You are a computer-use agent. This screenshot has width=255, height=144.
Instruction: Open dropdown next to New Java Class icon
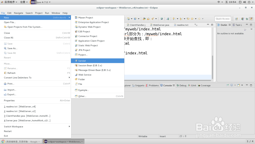tap(138, 19)
